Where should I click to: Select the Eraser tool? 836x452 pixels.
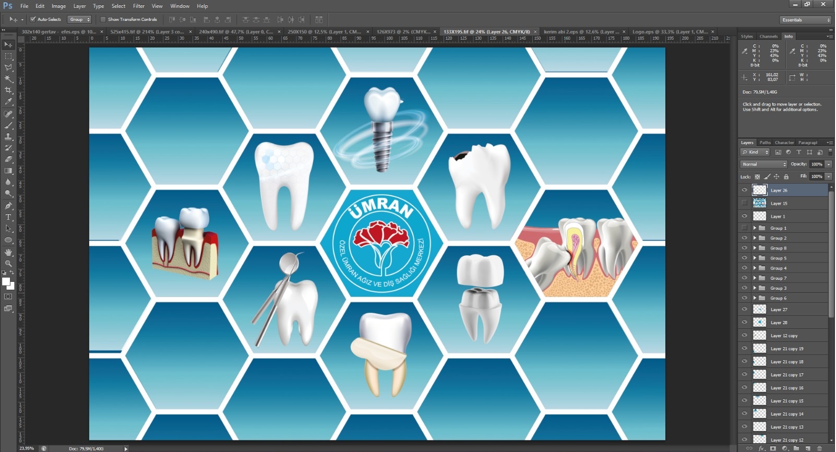(x=8, y=159)
